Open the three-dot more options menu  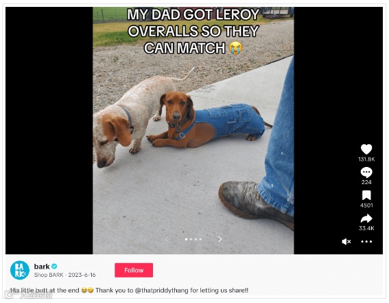[x=366, y=241]
